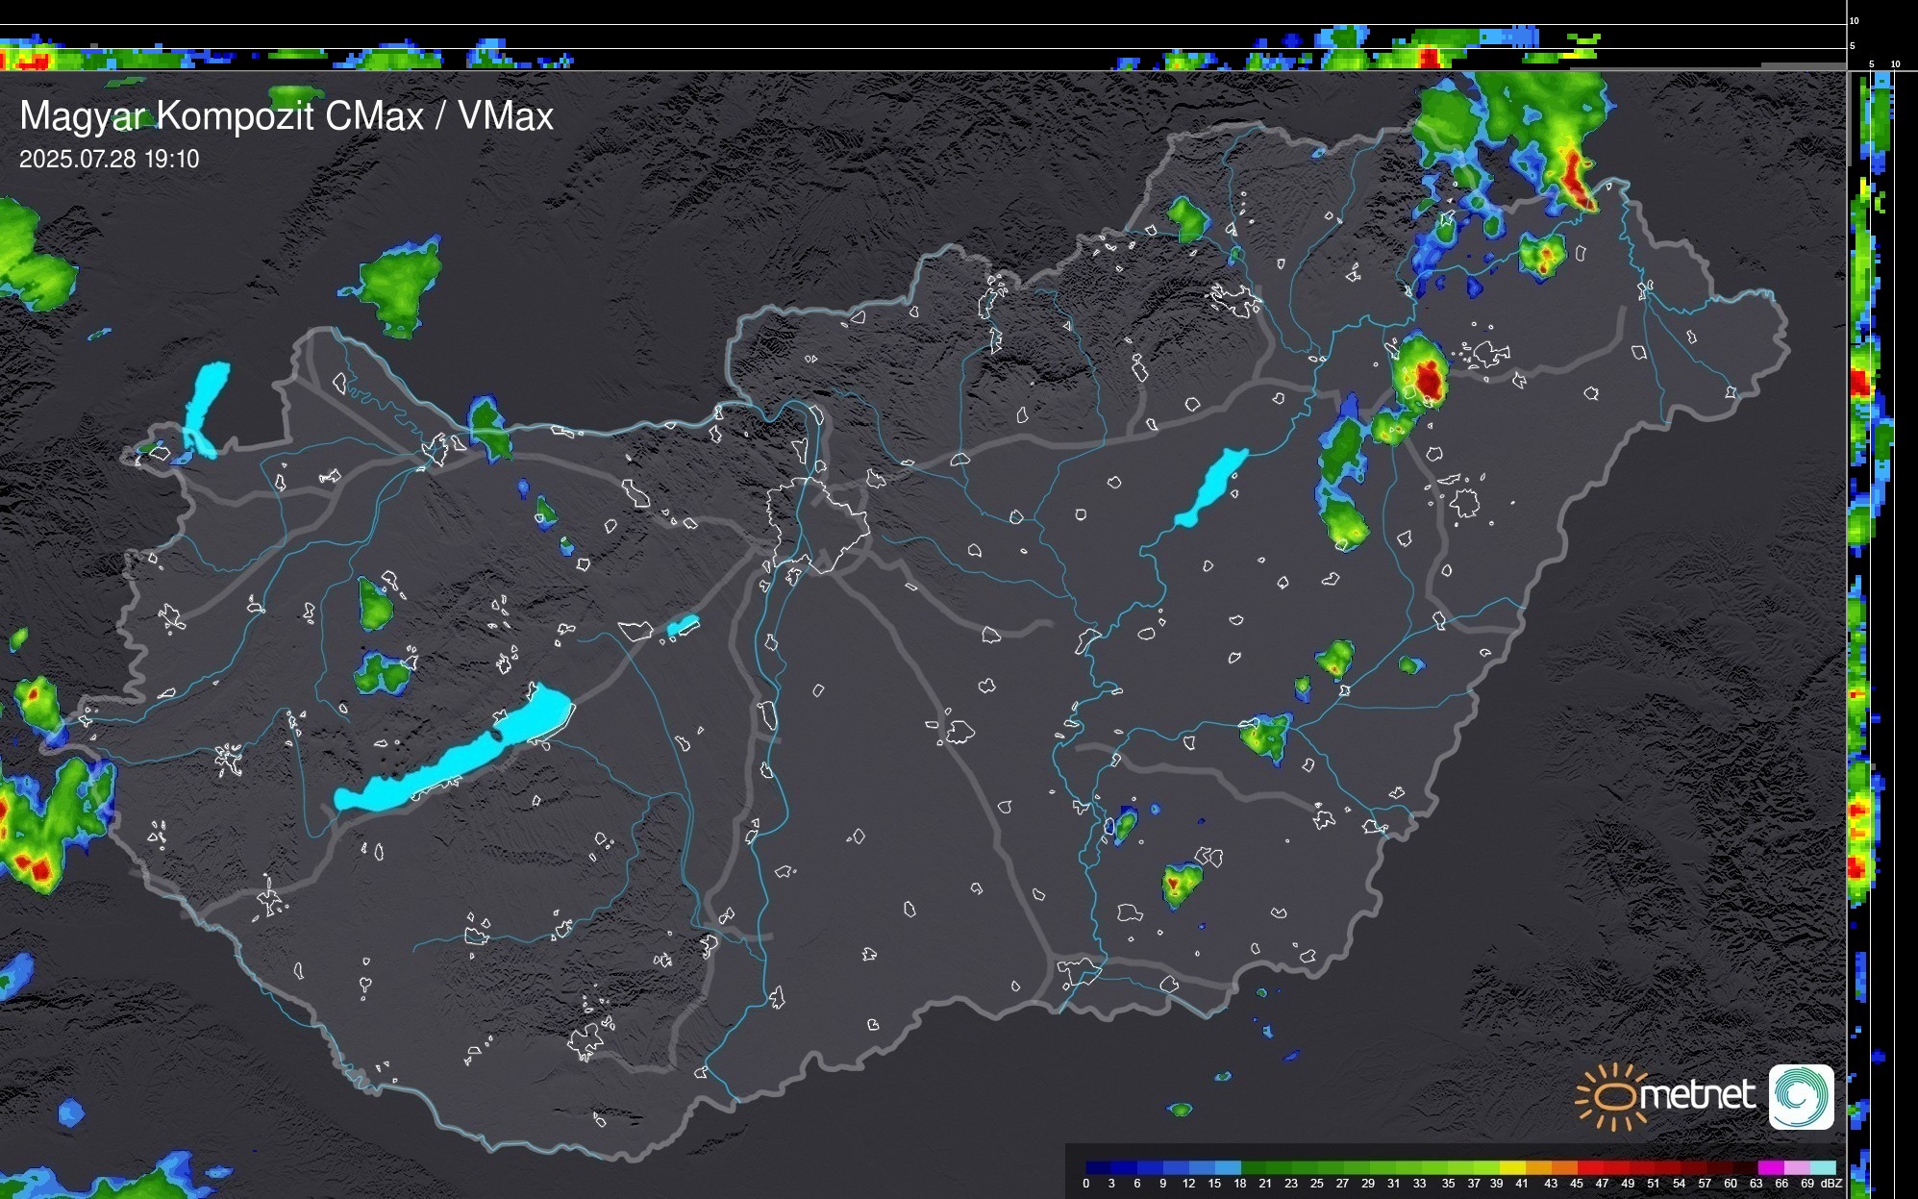Click the 2025.07.28 19:10 timestamp
The image size is (1918, 1199).
[109, 159]
